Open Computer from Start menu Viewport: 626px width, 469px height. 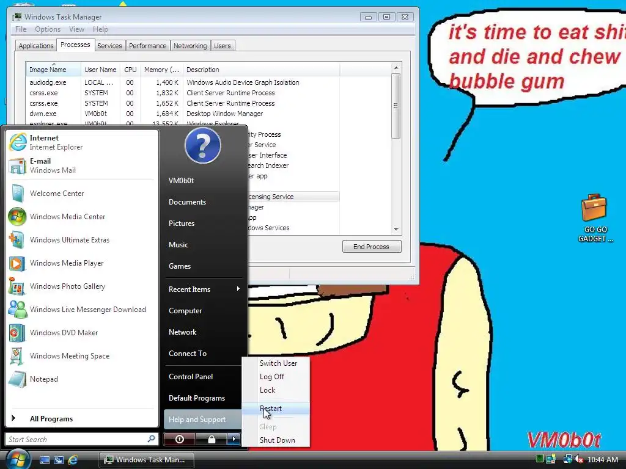click(204, 311)
